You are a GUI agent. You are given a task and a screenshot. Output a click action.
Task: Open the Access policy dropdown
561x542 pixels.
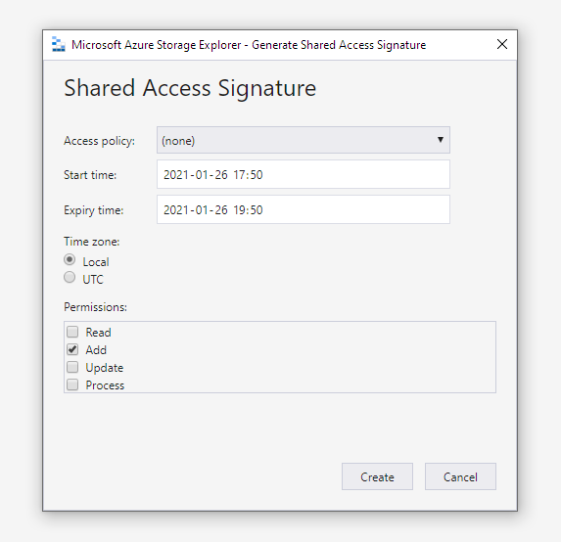(304, 140)
